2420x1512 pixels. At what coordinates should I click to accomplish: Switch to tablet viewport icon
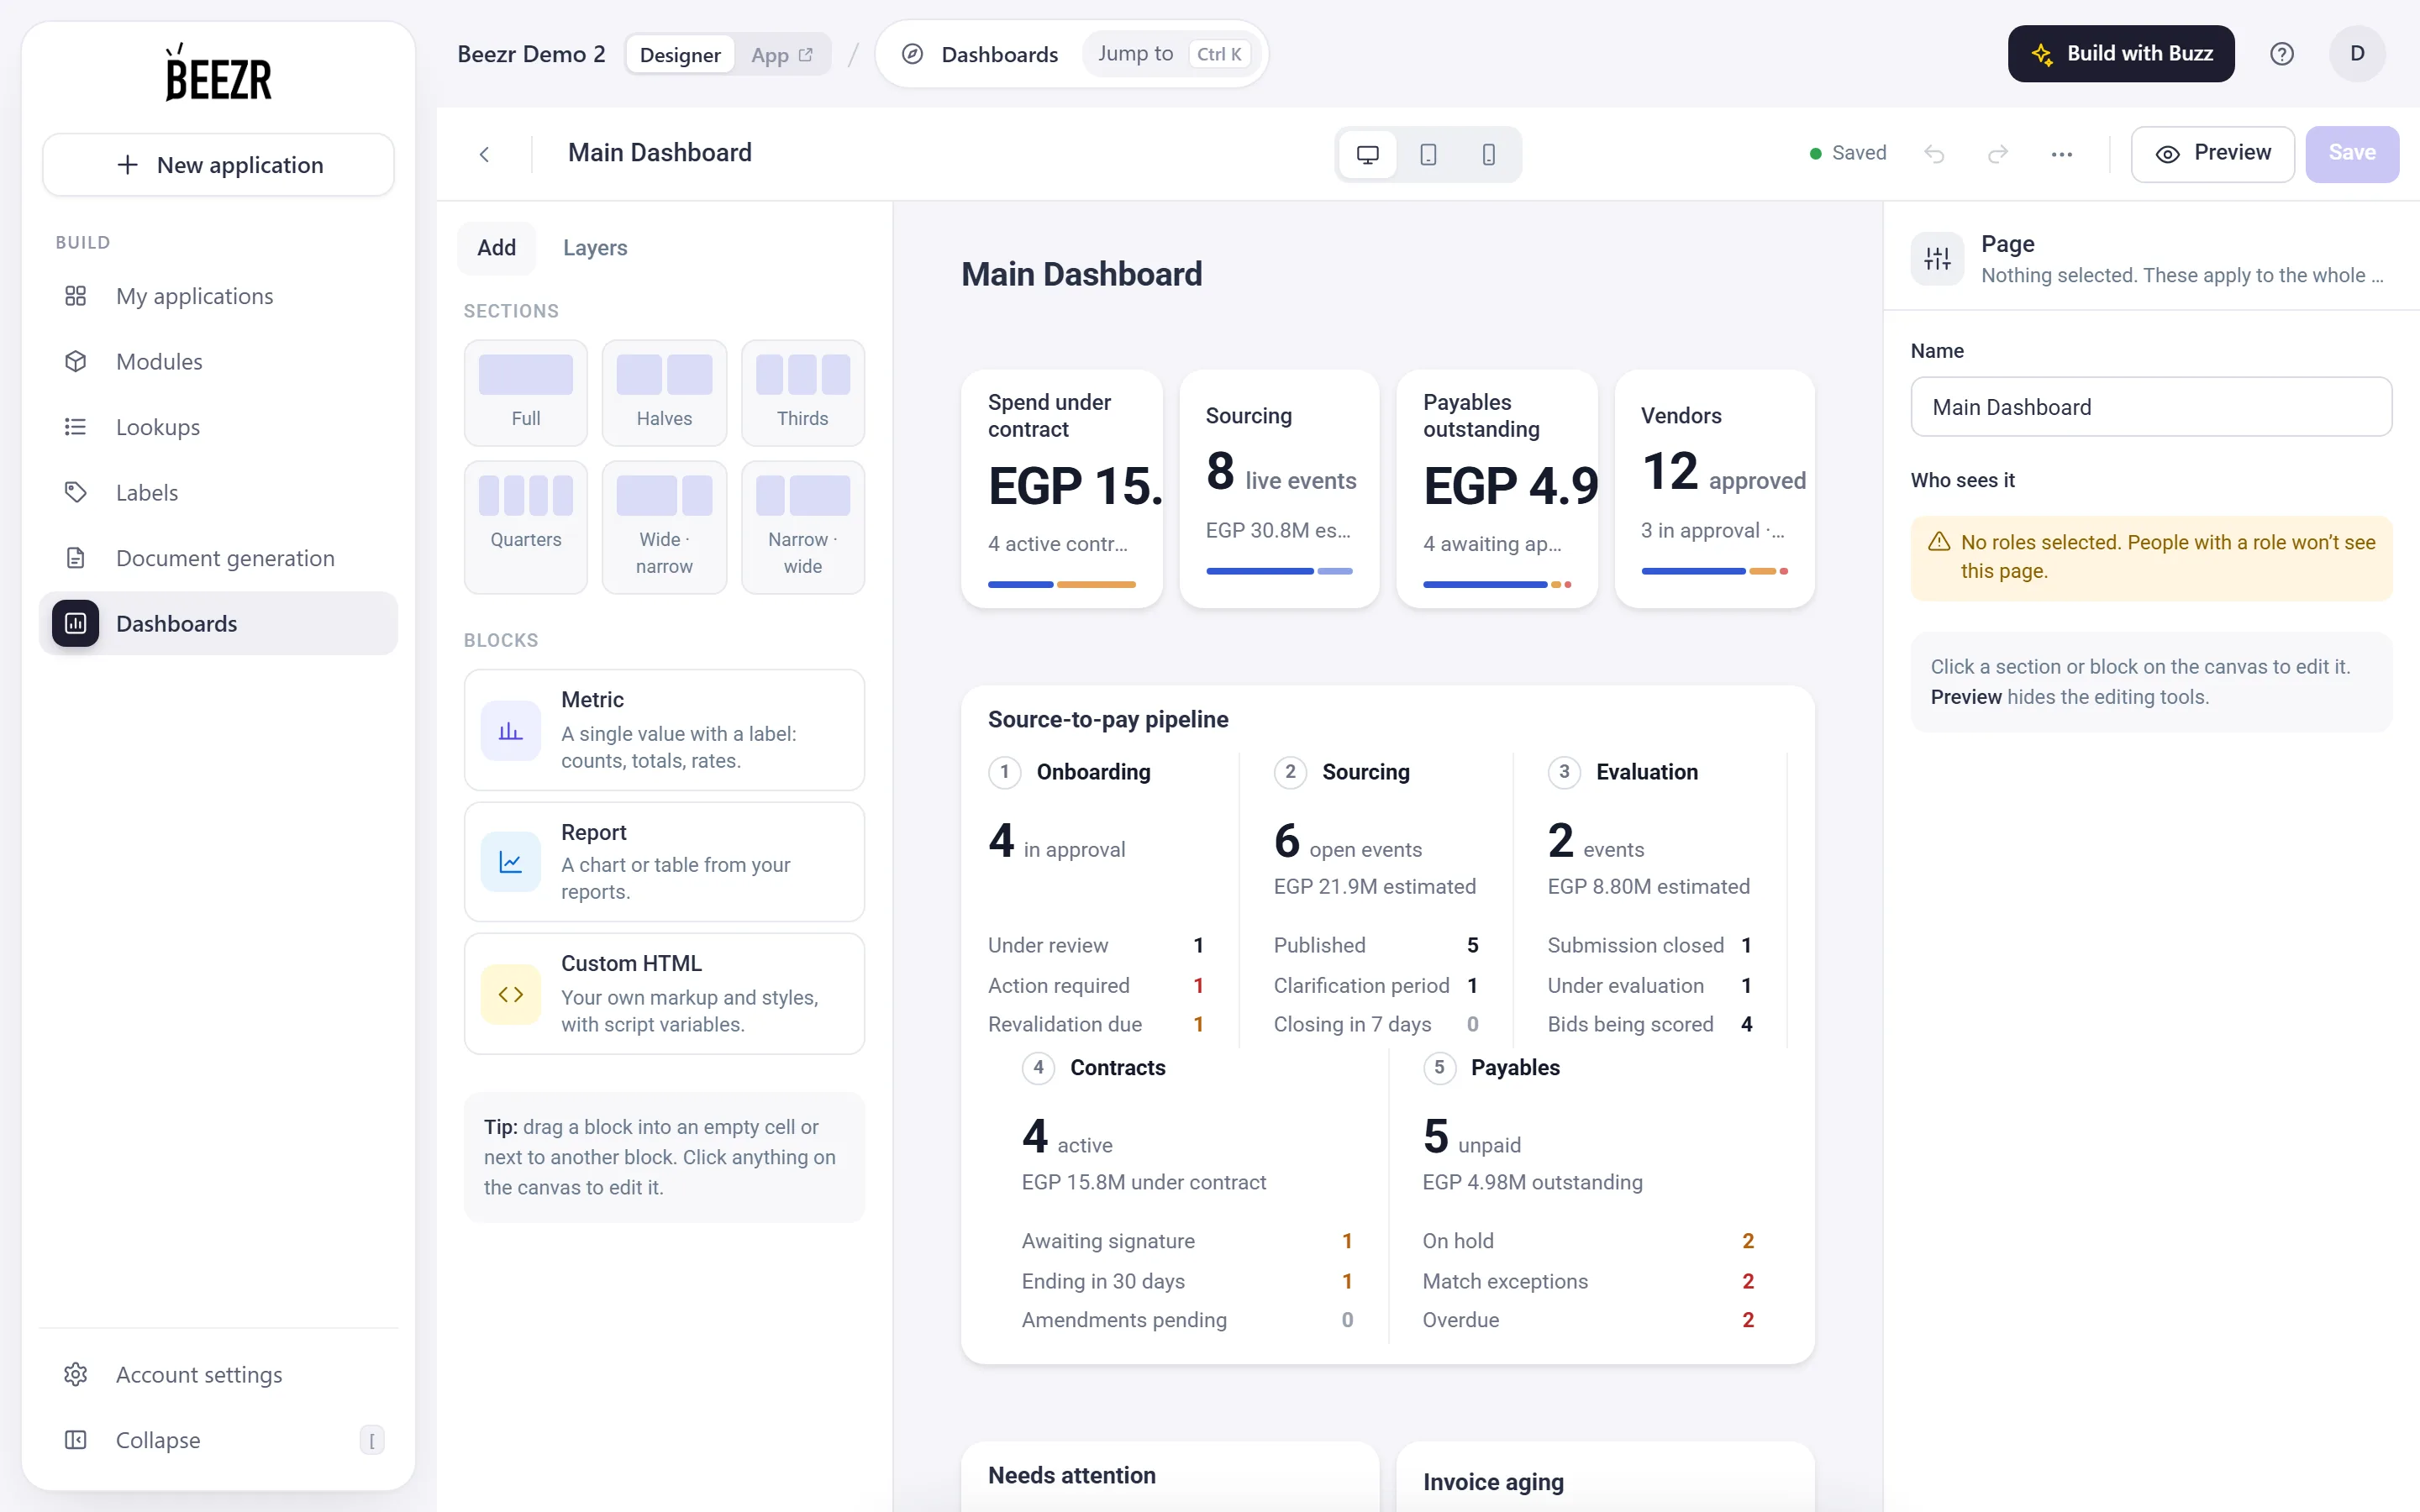1428,154
